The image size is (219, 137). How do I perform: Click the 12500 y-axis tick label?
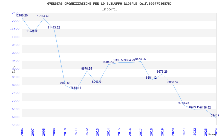point(15,13)
